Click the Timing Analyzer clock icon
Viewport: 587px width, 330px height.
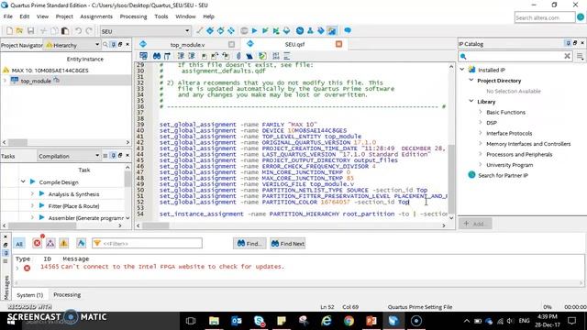point(300,30)
